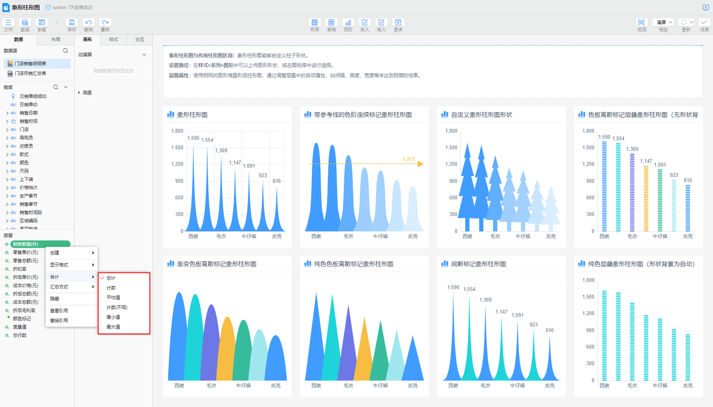Click the preview icon in the top-right corner
713x407 pixels.
click(705, 8)
